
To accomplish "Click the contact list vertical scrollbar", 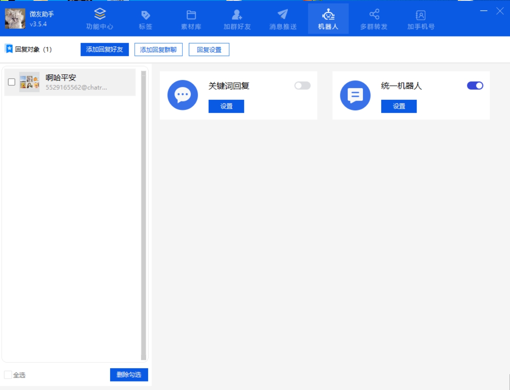I will pos(143,215).
